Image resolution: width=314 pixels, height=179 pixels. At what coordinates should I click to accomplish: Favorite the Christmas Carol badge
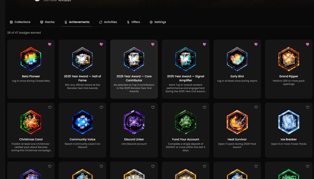50,107
